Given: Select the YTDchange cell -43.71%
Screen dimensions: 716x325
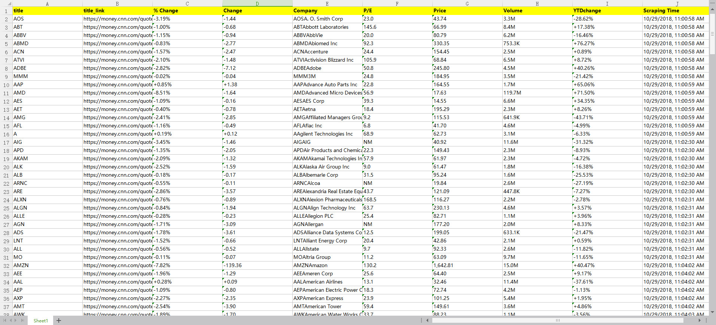Looking at the screenshot, I should (607, 118).
